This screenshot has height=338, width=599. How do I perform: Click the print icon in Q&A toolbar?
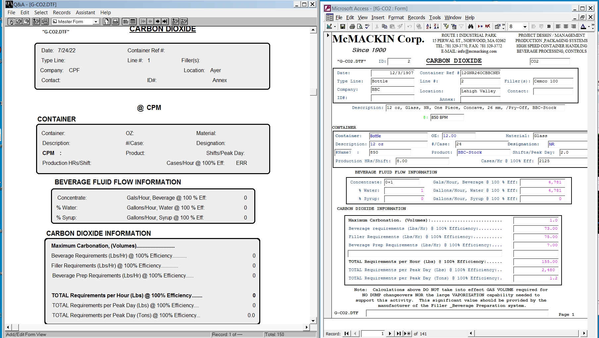click(x=115, y=22)
